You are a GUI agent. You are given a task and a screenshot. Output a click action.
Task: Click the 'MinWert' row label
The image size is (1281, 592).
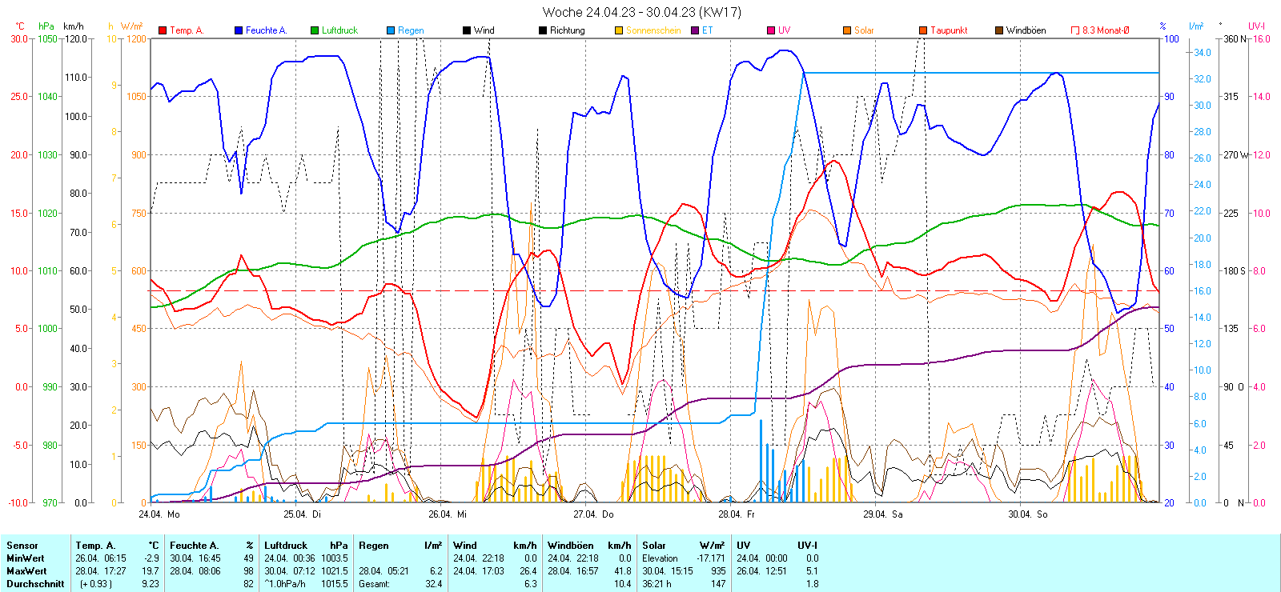pyautogui.click(x=26, y=558)
